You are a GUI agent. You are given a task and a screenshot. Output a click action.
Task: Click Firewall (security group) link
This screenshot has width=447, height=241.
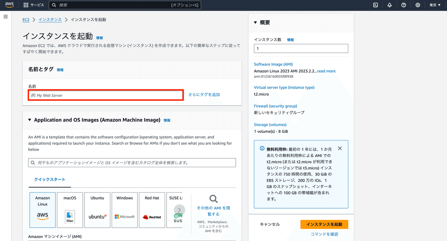click(x=276, y=106)
